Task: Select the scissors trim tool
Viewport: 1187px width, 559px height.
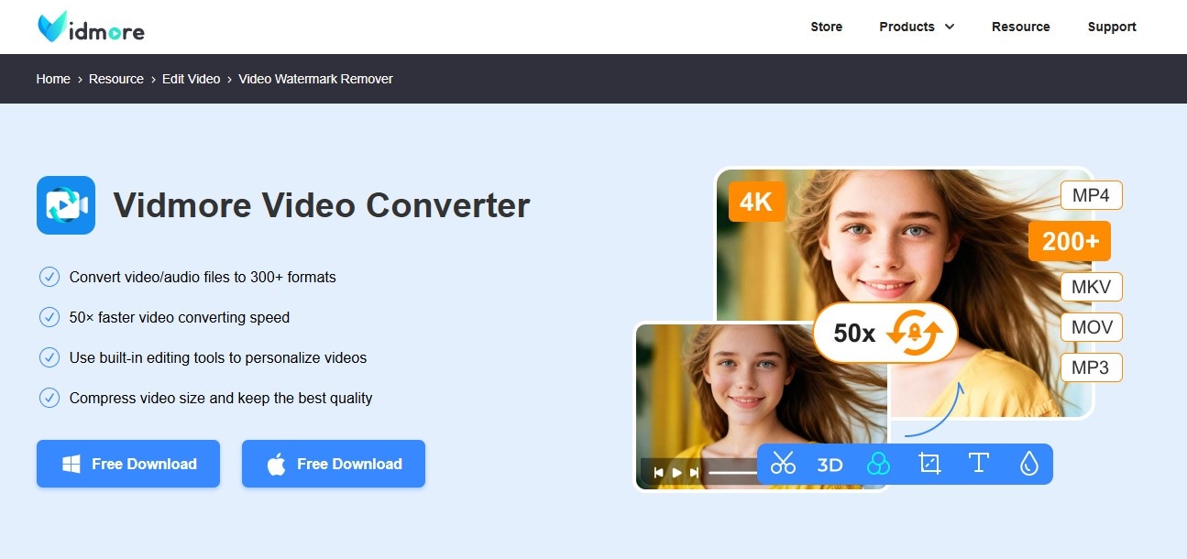Action: click(x=785, y=465)
